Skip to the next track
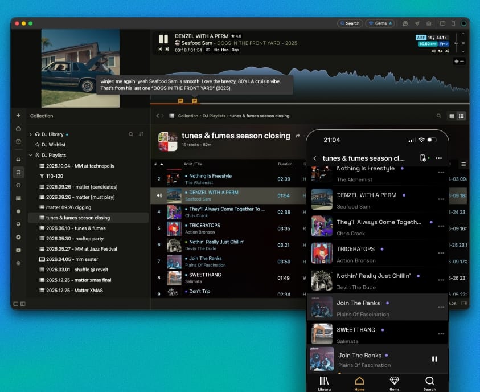480x392 pixels. pos(167,49)
